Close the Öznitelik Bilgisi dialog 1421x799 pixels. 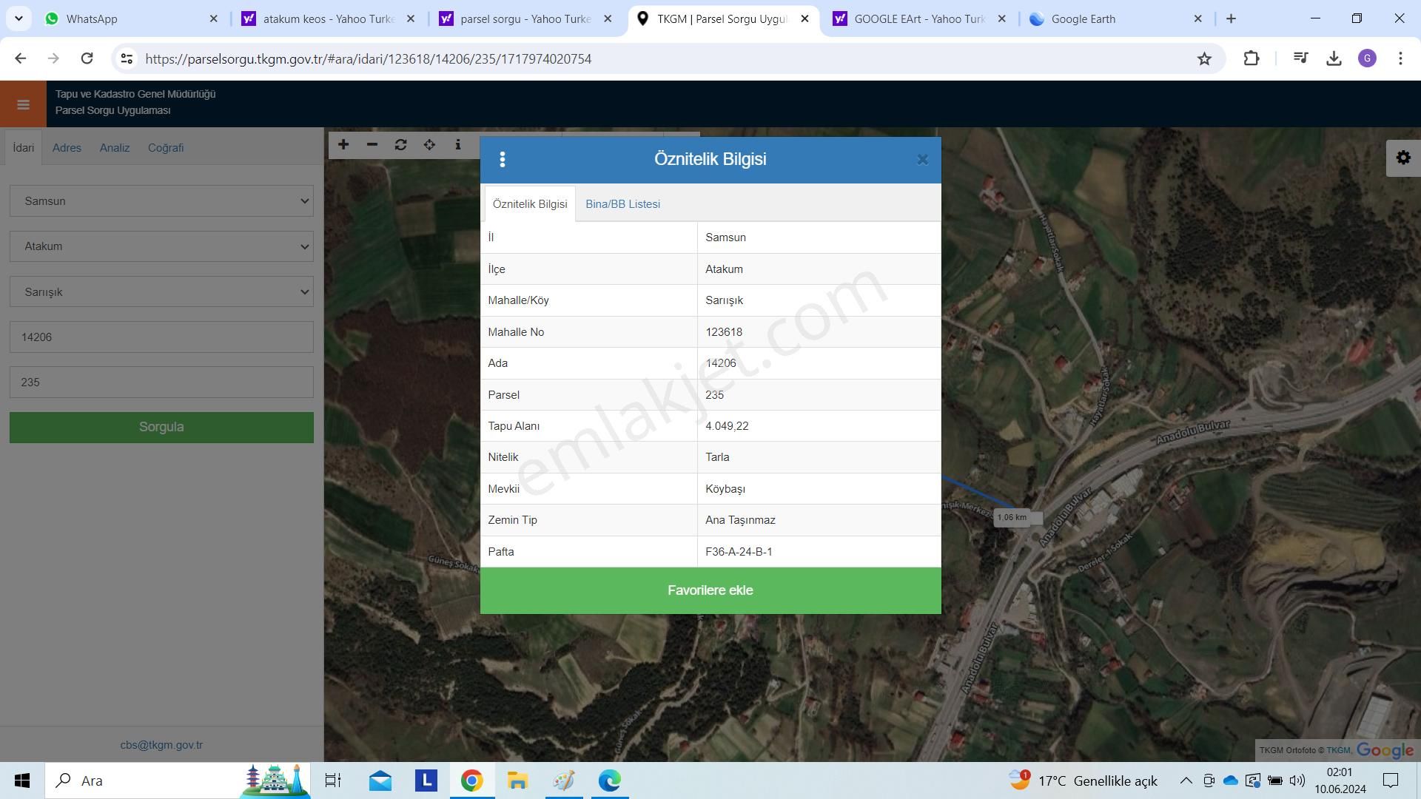click(922, 160)
